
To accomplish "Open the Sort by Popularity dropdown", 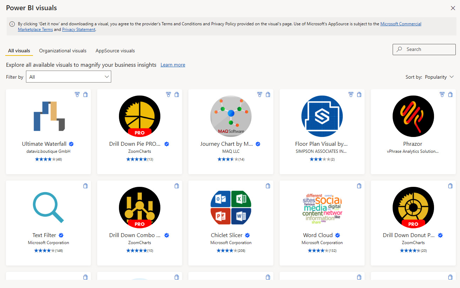I will point(439,77).
